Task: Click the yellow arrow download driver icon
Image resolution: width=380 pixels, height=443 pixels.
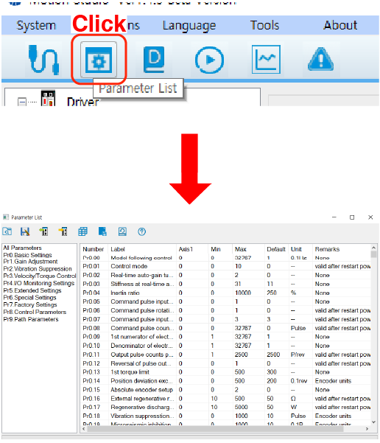Action: point(63,231)
